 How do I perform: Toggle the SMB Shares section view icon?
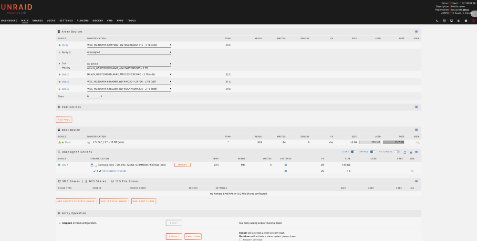[416, 181]
